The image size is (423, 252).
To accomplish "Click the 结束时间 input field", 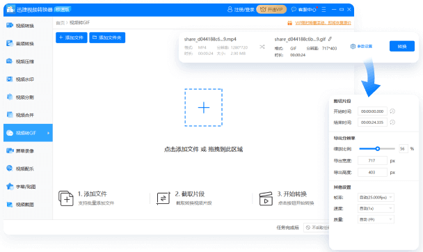I will point(372,123).
